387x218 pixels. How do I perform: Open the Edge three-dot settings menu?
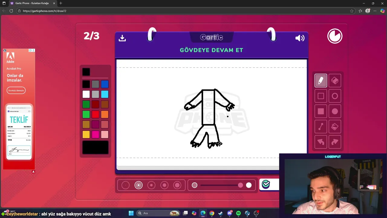tap(375, 11)
